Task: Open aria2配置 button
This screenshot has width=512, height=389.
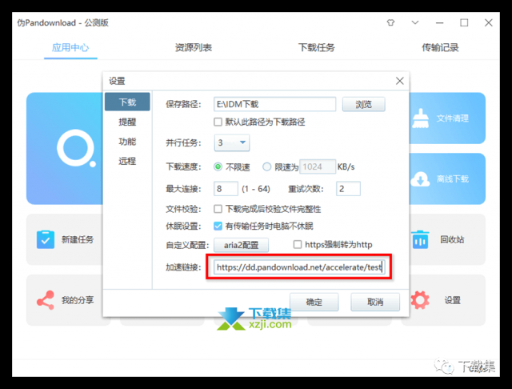Action: (242, 245)
